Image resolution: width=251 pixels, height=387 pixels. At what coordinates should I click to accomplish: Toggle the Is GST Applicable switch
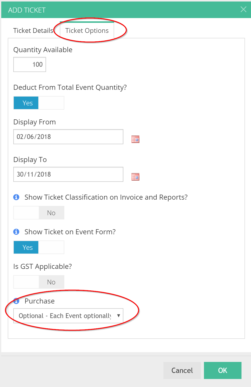click(39, 282)
